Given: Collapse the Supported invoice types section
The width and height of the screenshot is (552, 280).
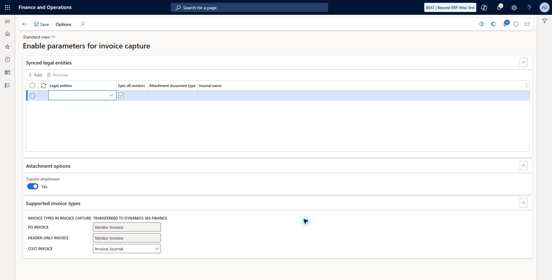Looking at the screenshot, I should pyautogui.click(x=524, y=203).
